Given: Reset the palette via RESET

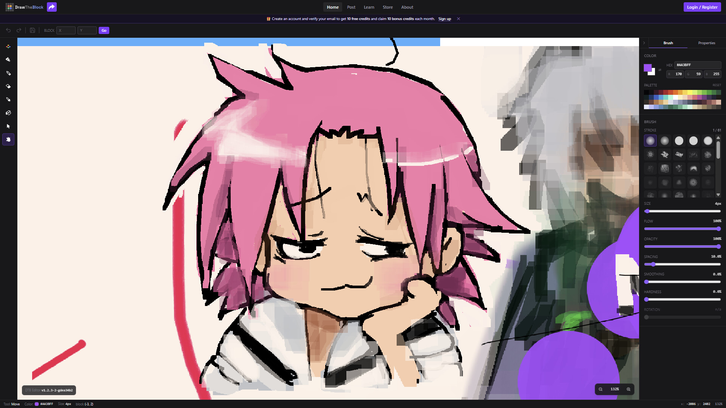Looking at the screenshot, I should pos(717,85).
